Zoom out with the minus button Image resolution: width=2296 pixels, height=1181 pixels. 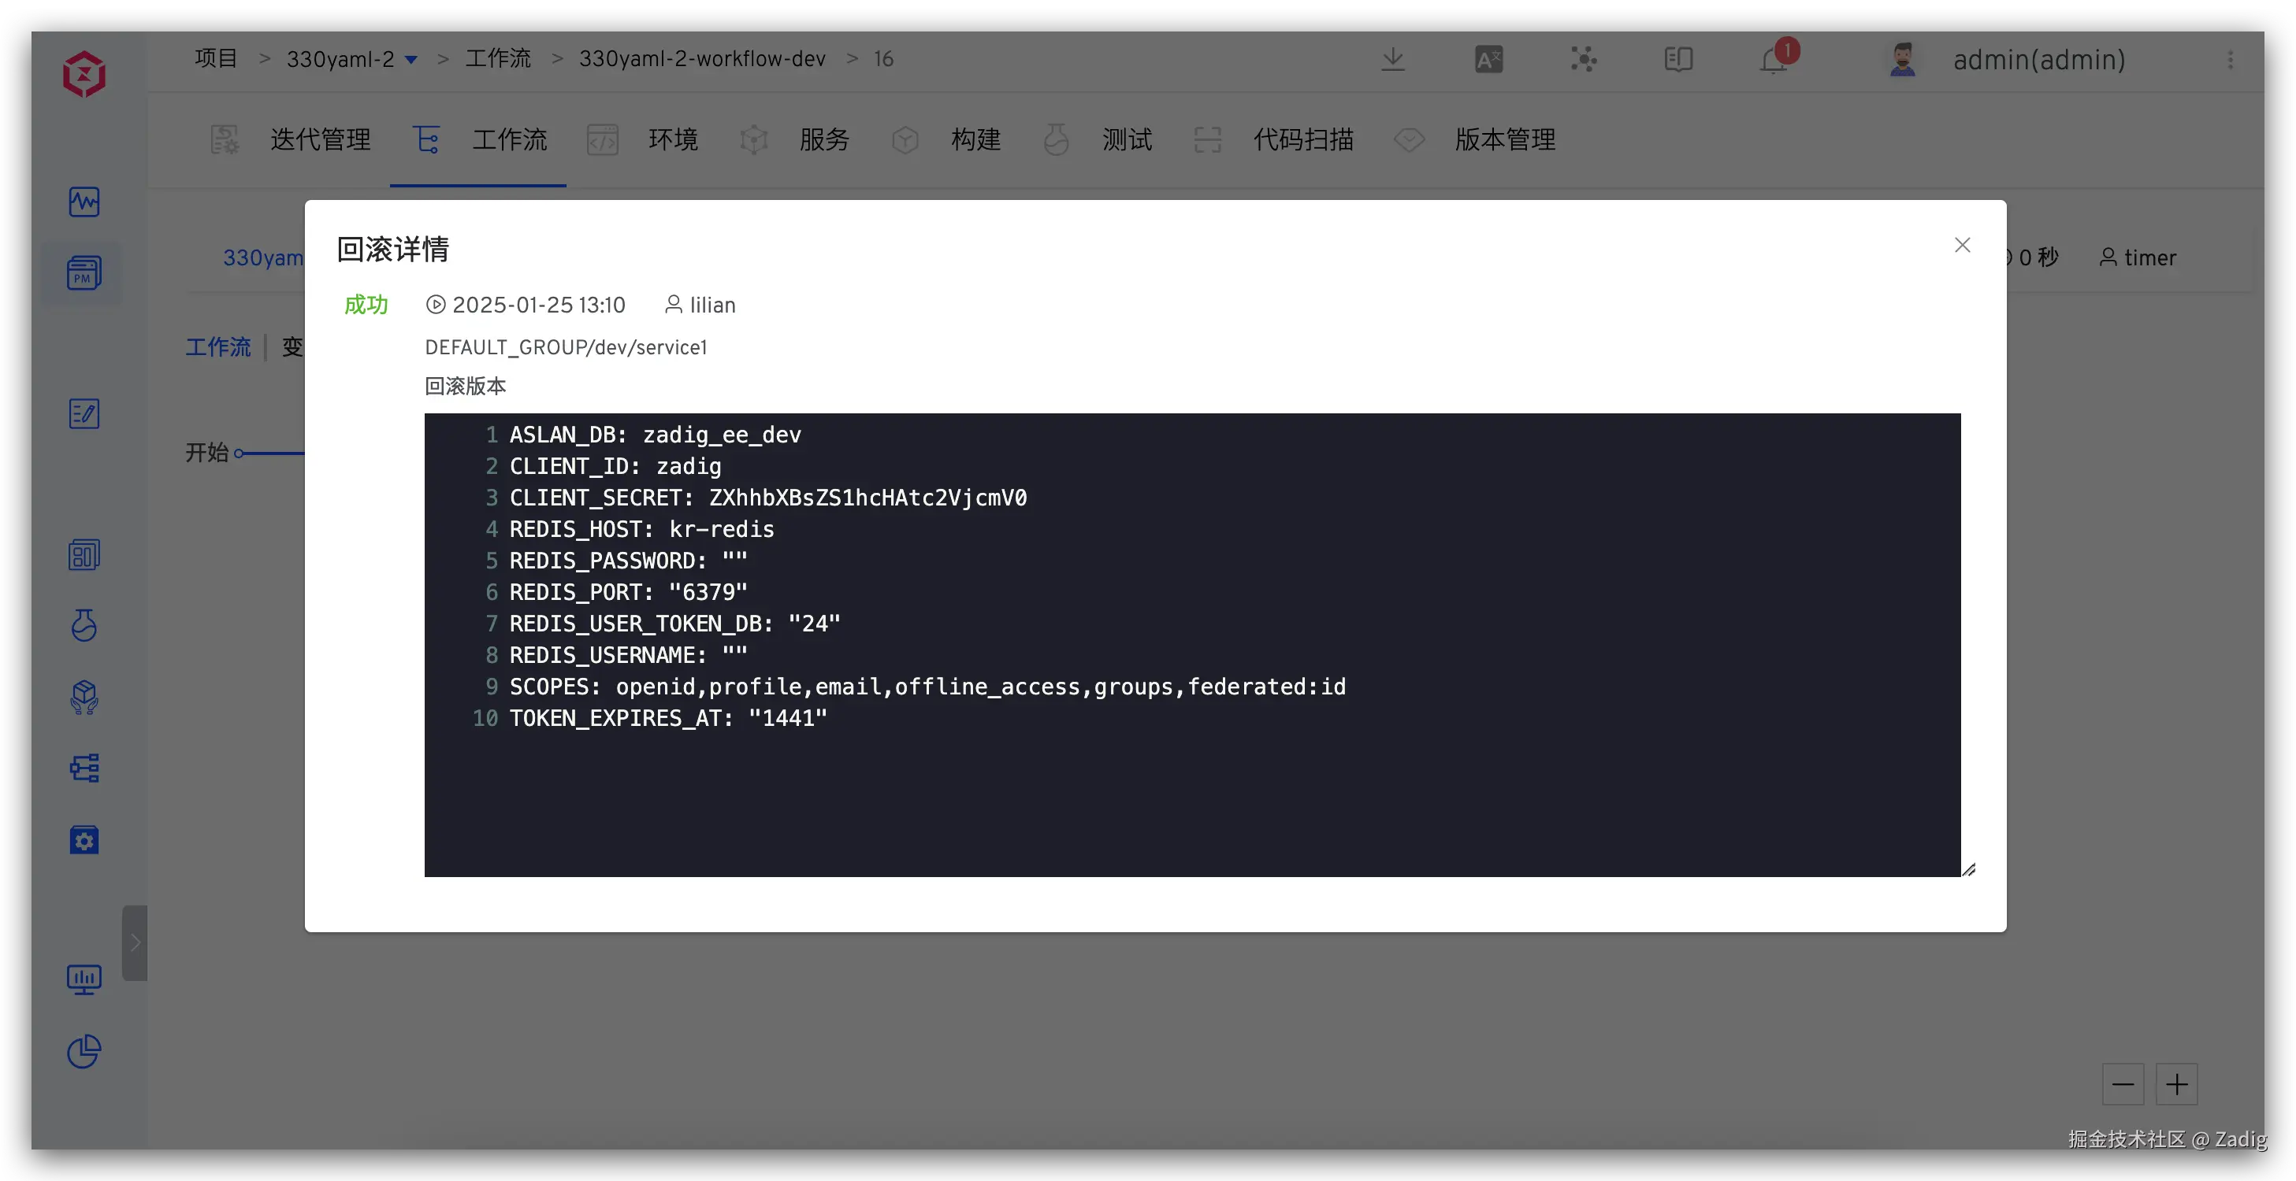2122,1084
